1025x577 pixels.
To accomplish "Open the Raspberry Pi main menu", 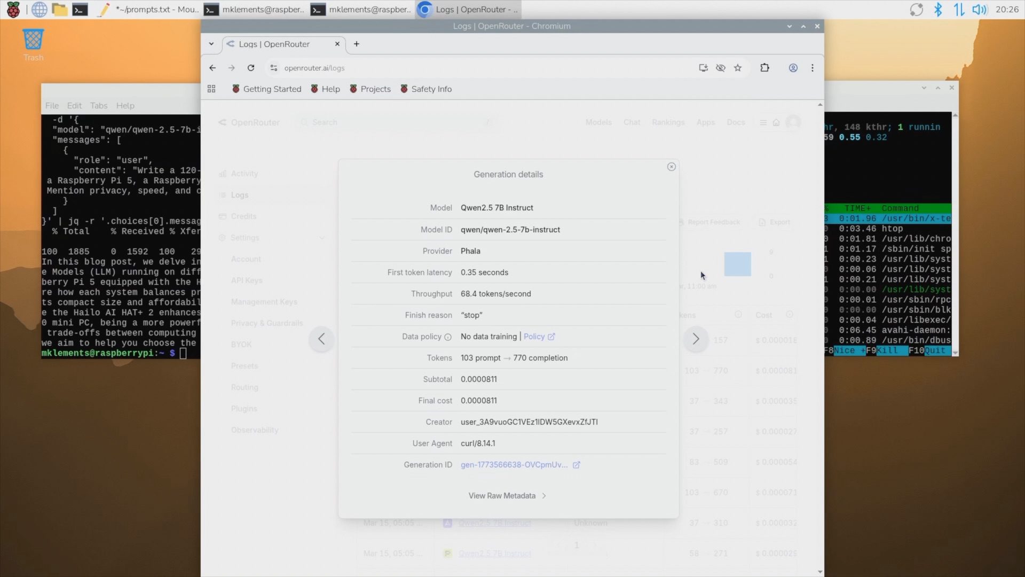I will click(x=13, y=9).
